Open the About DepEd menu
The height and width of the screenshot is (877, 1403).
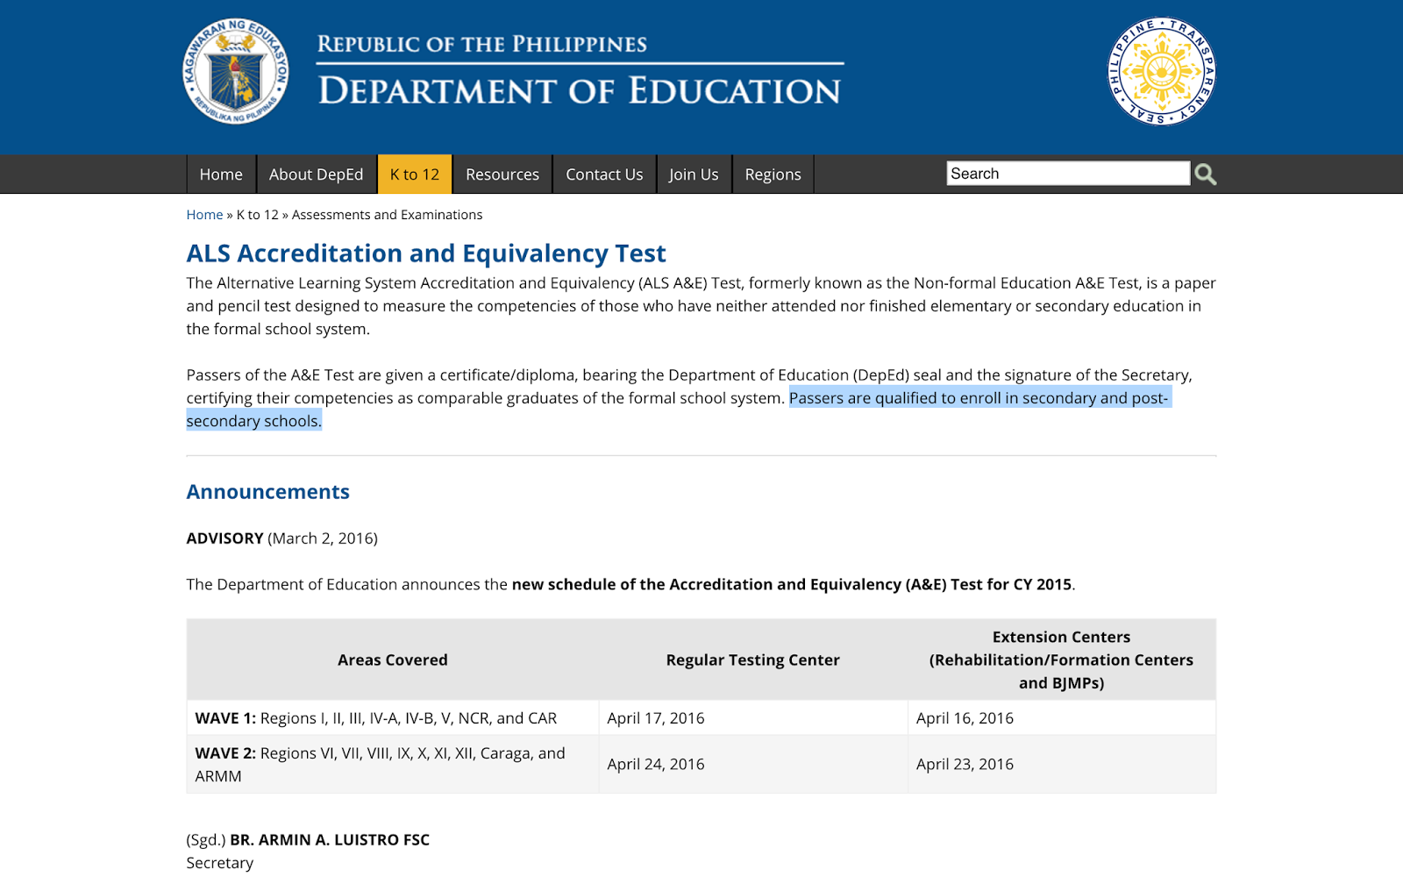316,175
